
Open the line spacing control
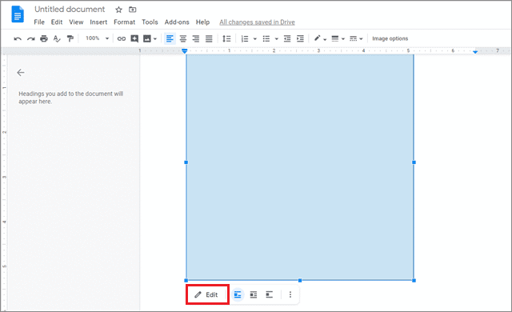tap(226, 38)
